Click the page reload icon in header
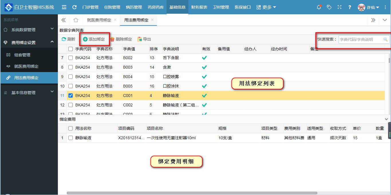Screen dimensions: 391x195 (74, 7)
